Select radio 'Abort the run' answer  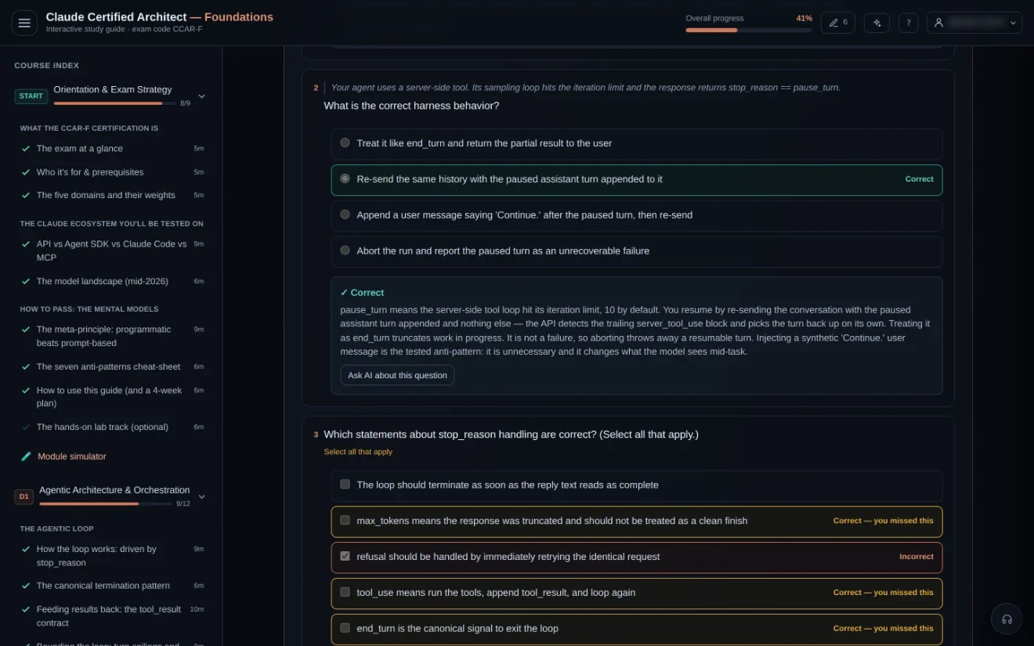click(345, 251)
